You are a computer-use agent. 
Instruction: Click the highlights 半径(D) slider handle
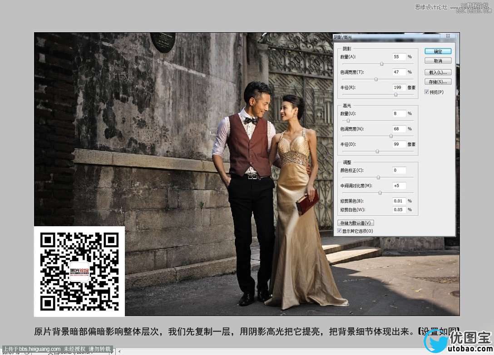click(x=377, y=151)
